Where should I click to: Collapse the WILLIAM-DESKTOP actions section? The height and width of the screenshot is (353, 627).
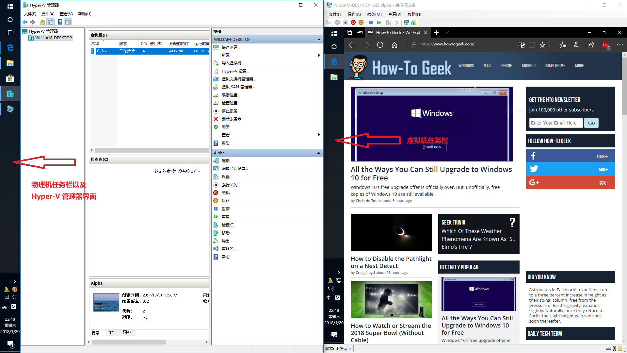point(319,39)
